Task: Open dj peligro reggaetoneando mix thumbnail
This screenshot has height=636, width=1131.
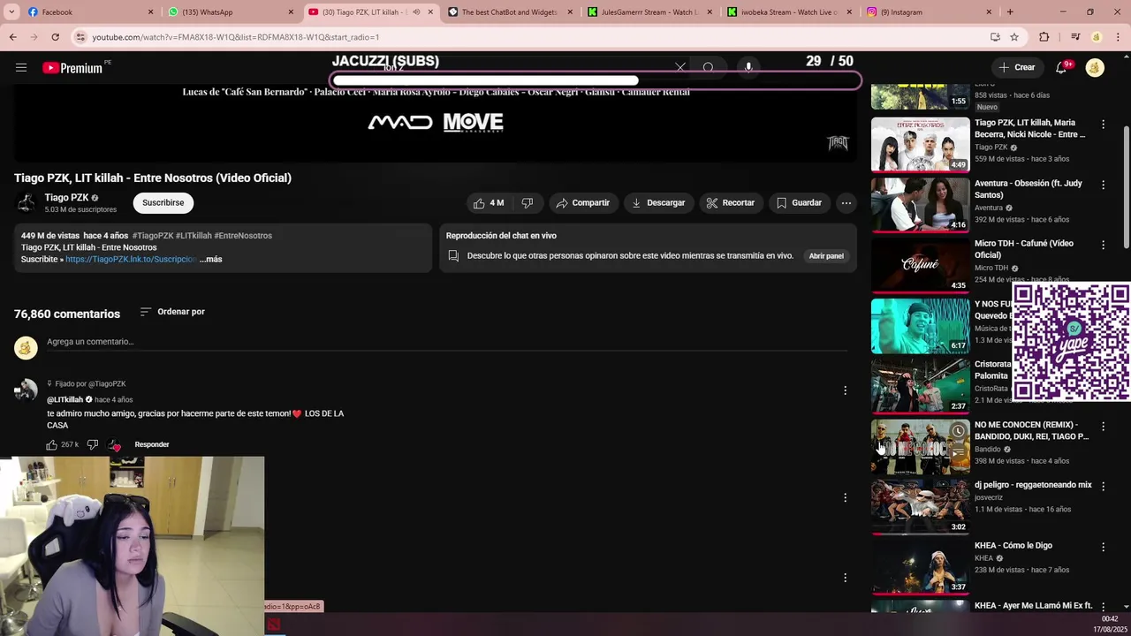Action: (x=920, y=507)
